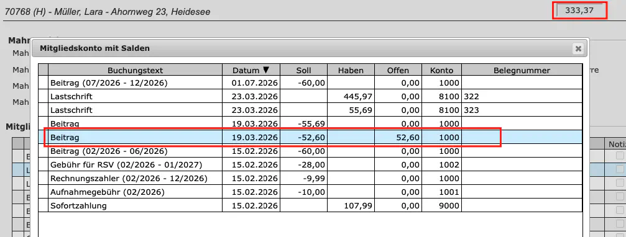Sort the table by Soll column

coord(303,71)
